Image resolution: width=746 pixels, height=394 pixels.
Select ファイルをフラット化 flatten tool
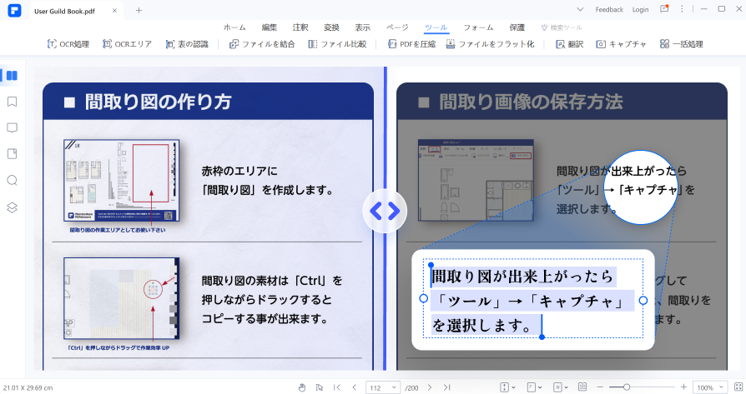(490, 44)
